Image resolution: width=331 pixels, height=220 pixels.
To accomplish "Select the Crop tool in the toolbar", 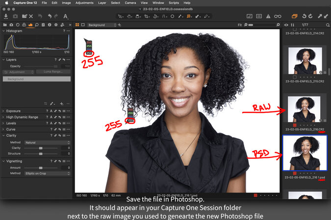I will point(147,16).
